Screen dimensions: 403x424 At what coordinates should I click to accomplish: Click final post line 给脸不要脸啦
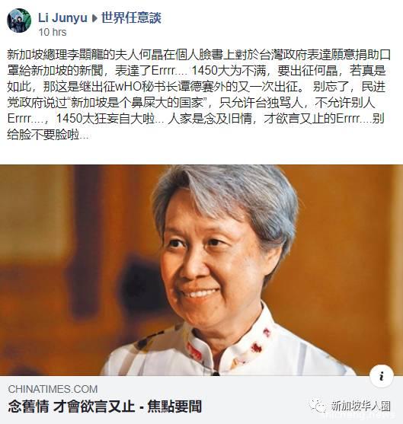click(x=48, y=135)
